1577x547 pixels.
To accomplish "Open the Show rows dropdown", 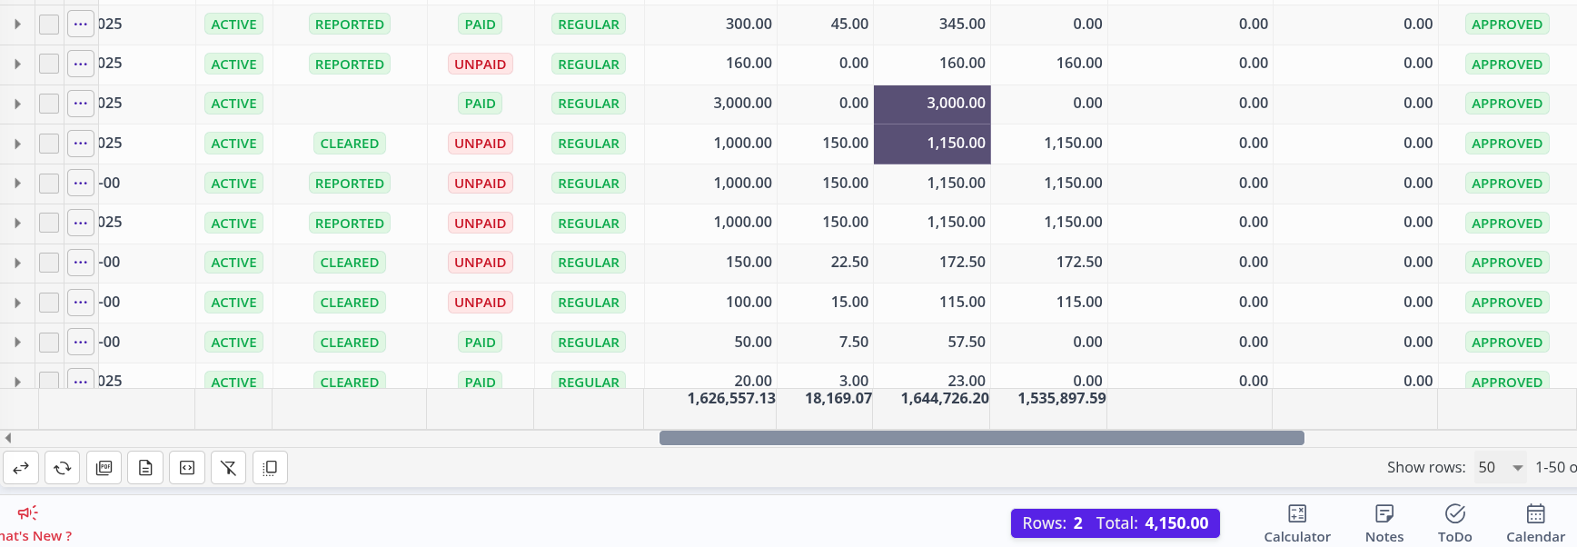I will click(x=1500, y=467).
